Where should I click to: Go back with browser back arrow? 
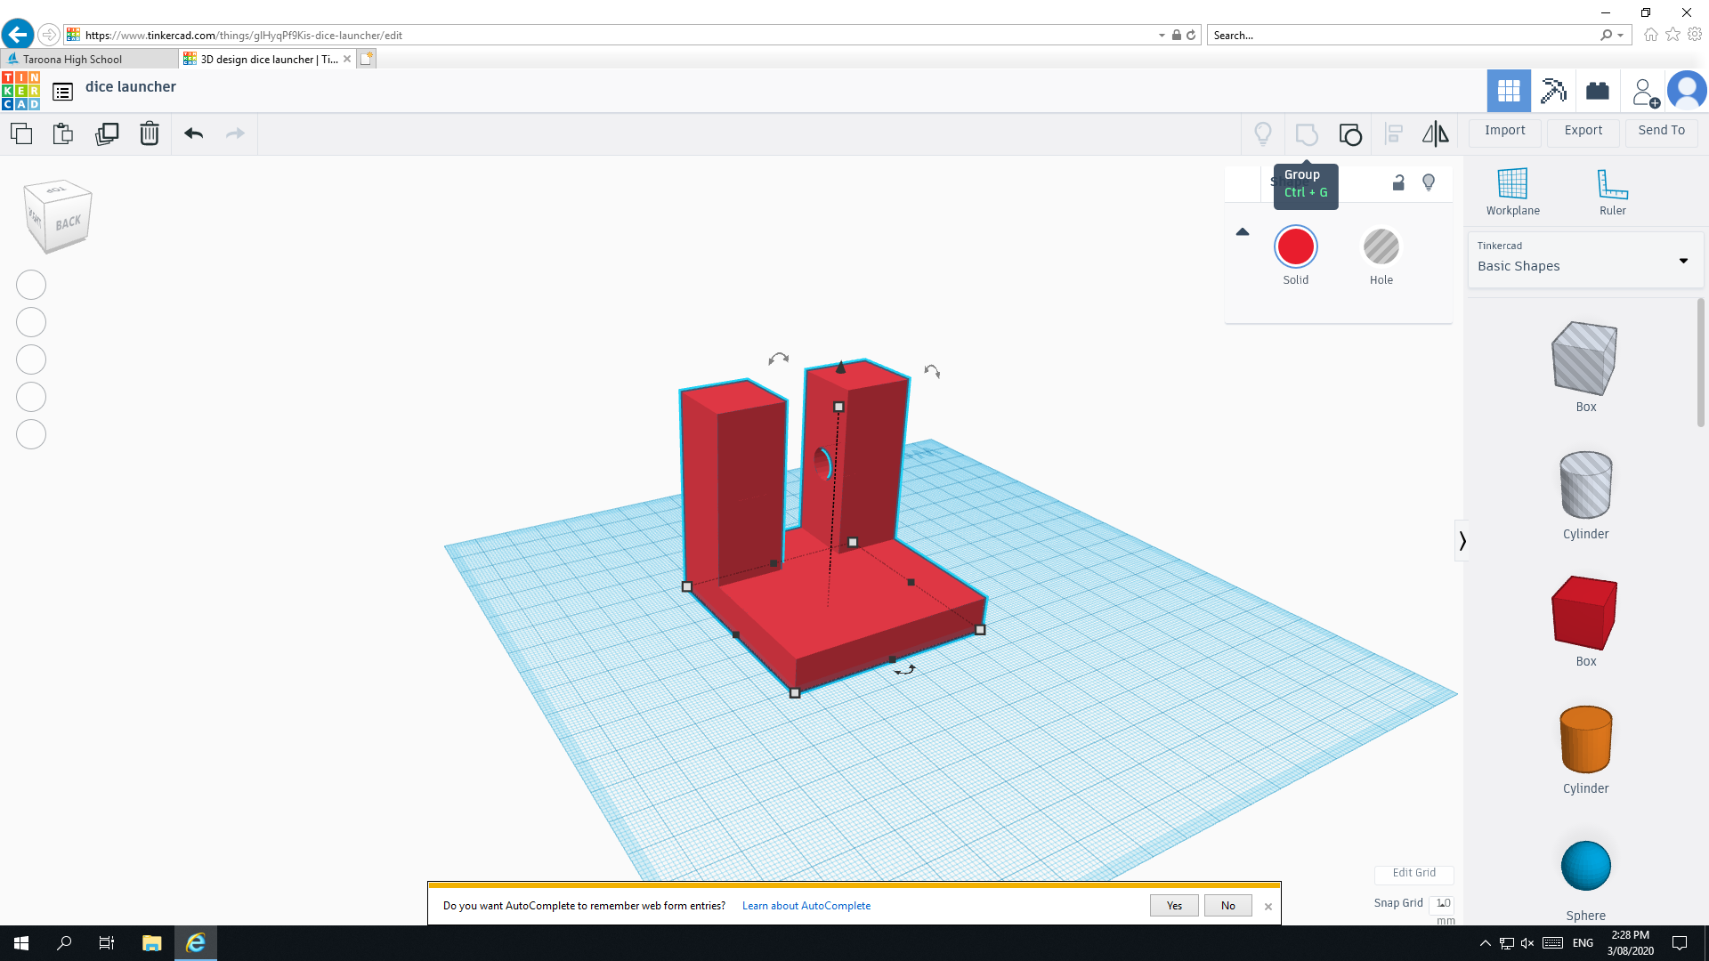17,35
